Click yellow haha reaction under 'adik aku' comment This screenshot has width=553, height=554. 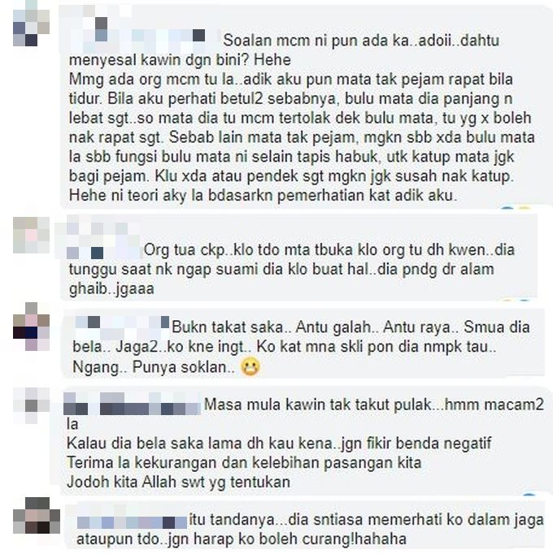[x=524, y=207]
